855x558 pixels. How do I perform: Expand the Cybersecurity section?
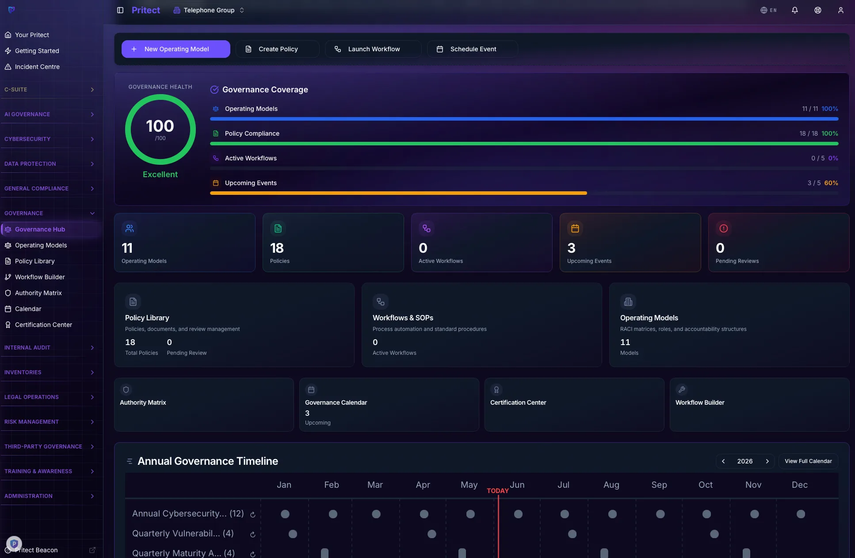point(49,139)
